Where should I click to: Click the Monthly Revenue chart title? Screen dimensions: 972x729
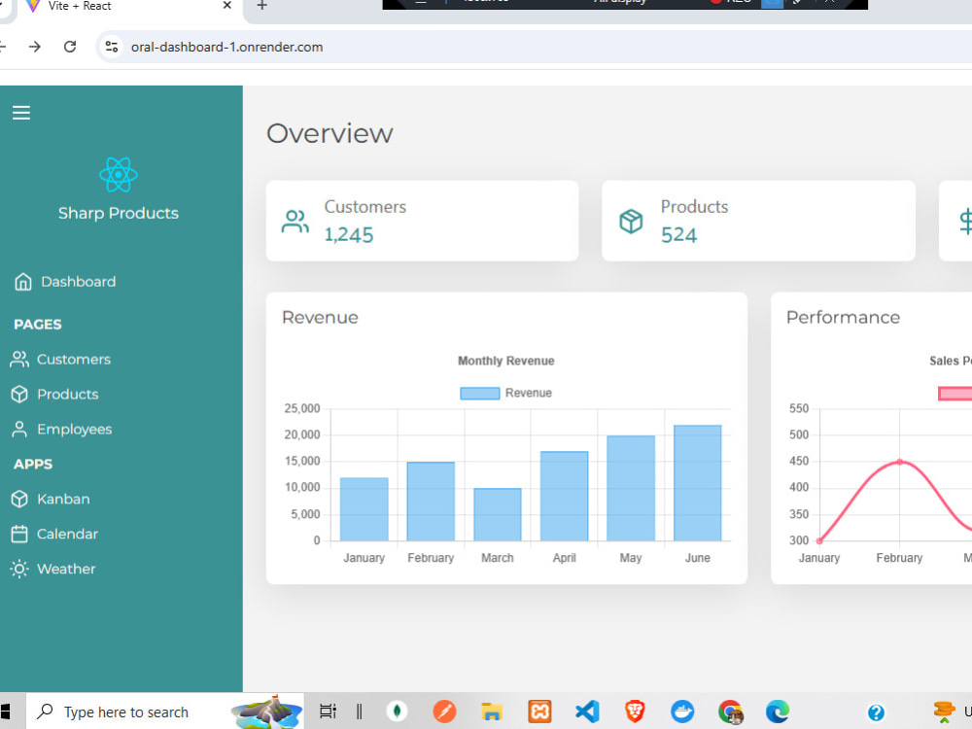[505, 361]
